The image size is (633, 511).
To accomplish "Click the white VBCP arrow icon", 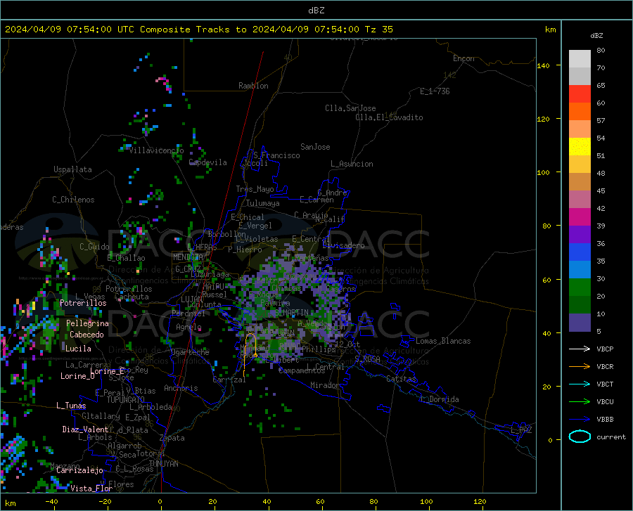I will (580, 349).
